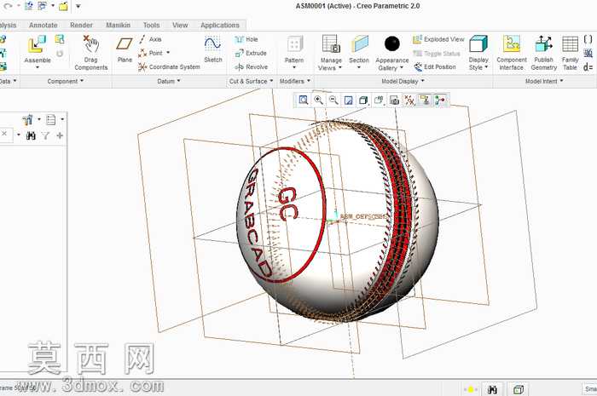
Task: Click the Zoom In magnifier icon
Action: pyautogui.click(x=318, y=100)
